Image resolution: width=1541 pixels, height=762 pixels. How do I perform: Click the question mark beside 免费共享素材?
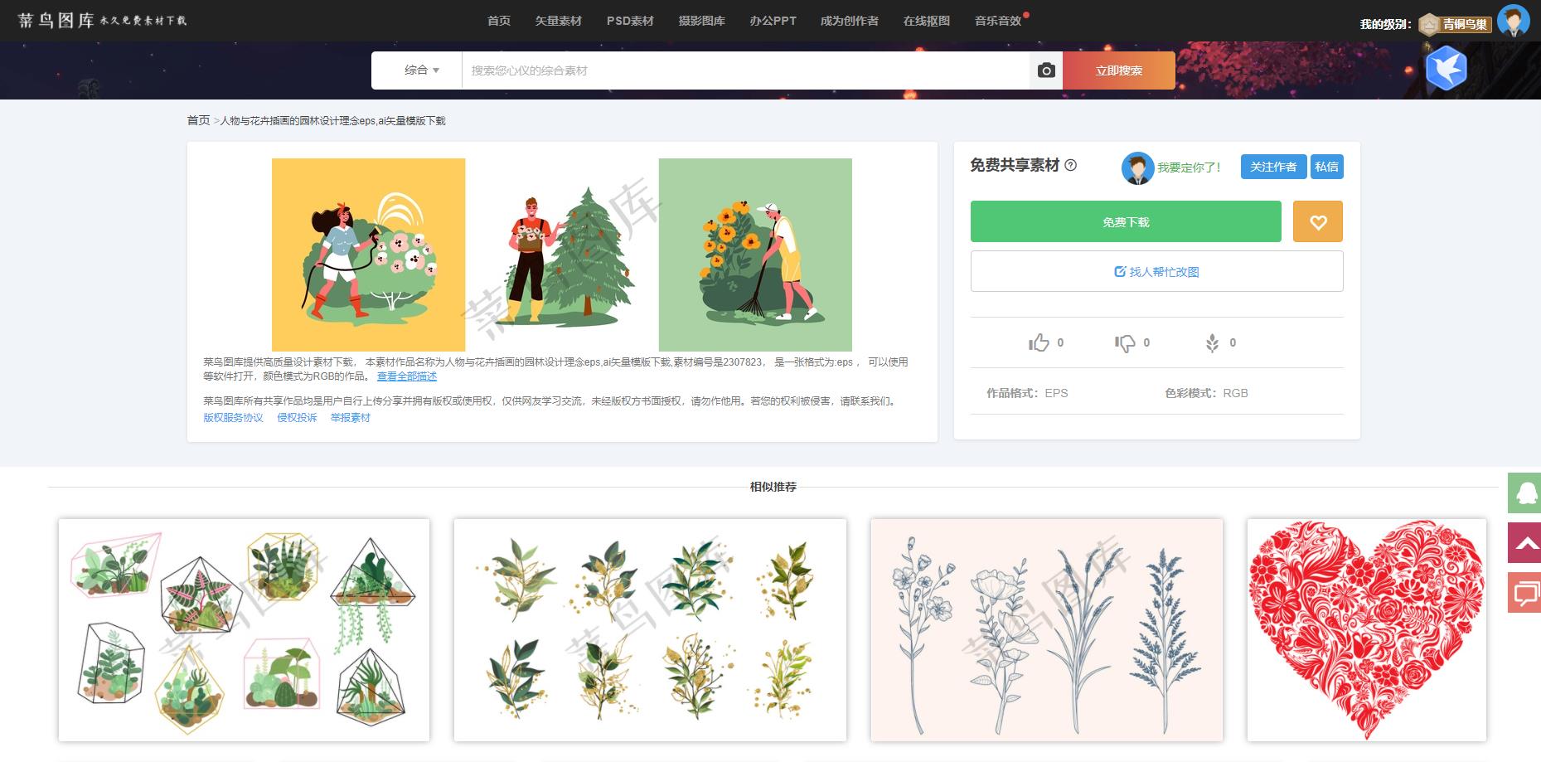1071,166
